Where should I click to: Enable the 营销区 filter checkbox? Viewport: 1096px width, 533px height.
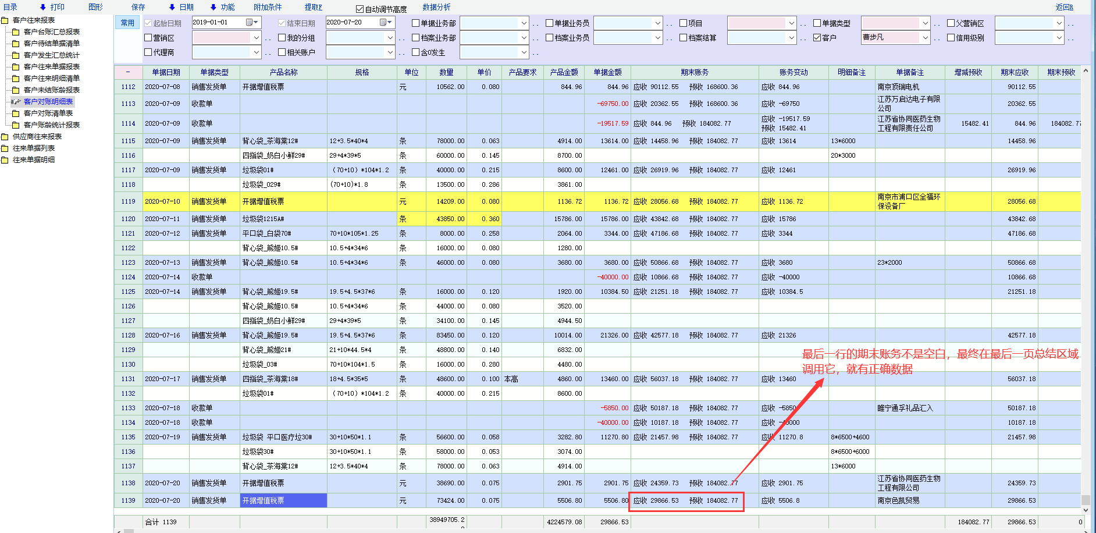(x=148, y=38)
